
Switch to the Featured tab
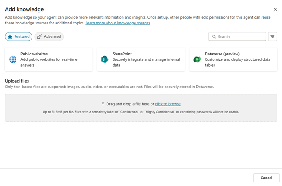tap(19, 37)
